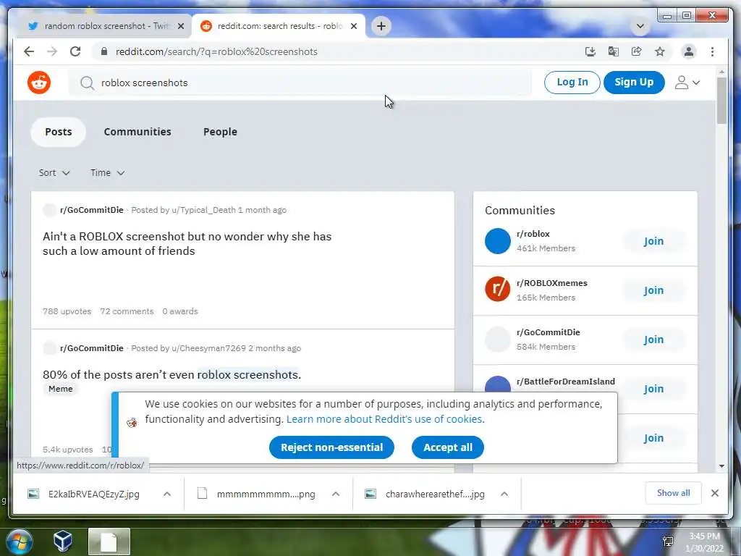Screen dimensions: 741x556
Task: Click the blank document taskbar item
Action: pos(109,542)
